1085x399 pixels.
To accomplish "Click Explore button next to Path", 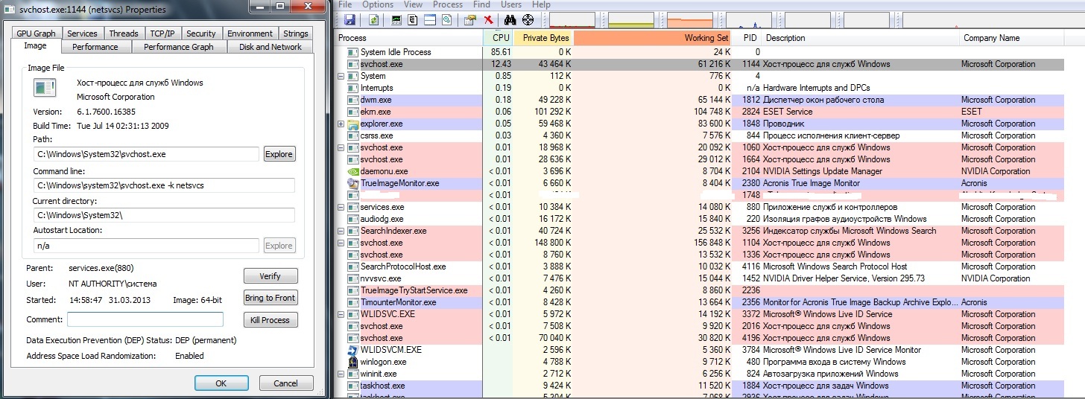I will (279, 154).
